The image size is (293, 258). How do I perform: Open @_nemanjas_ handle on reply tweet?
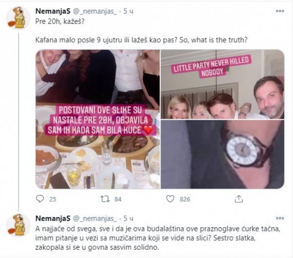pyautogui.click(x=95, y=219)
